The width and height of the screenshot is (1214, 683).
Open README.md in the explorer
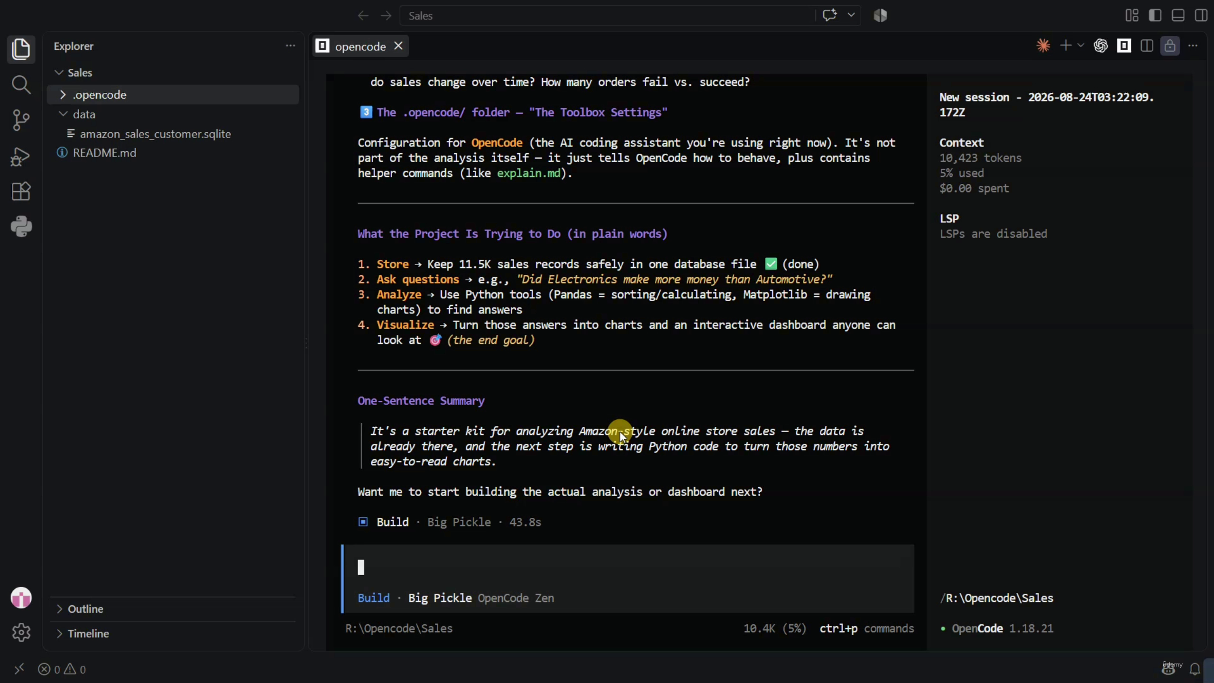pyautogui.click(x=104, y=153)
